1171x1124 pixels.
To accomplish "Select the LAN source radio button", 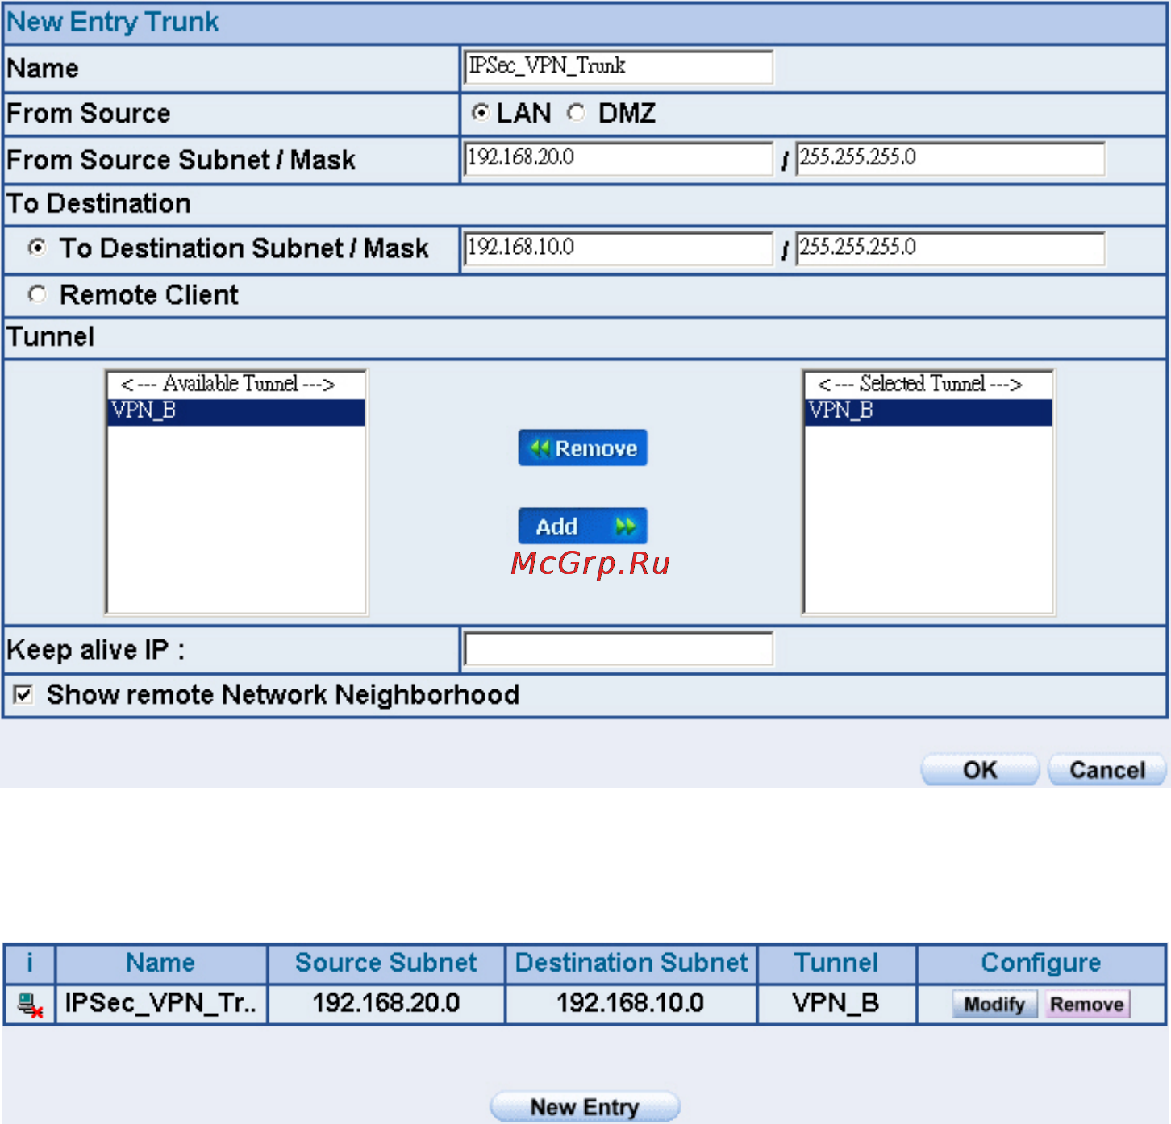I will 481,113.
